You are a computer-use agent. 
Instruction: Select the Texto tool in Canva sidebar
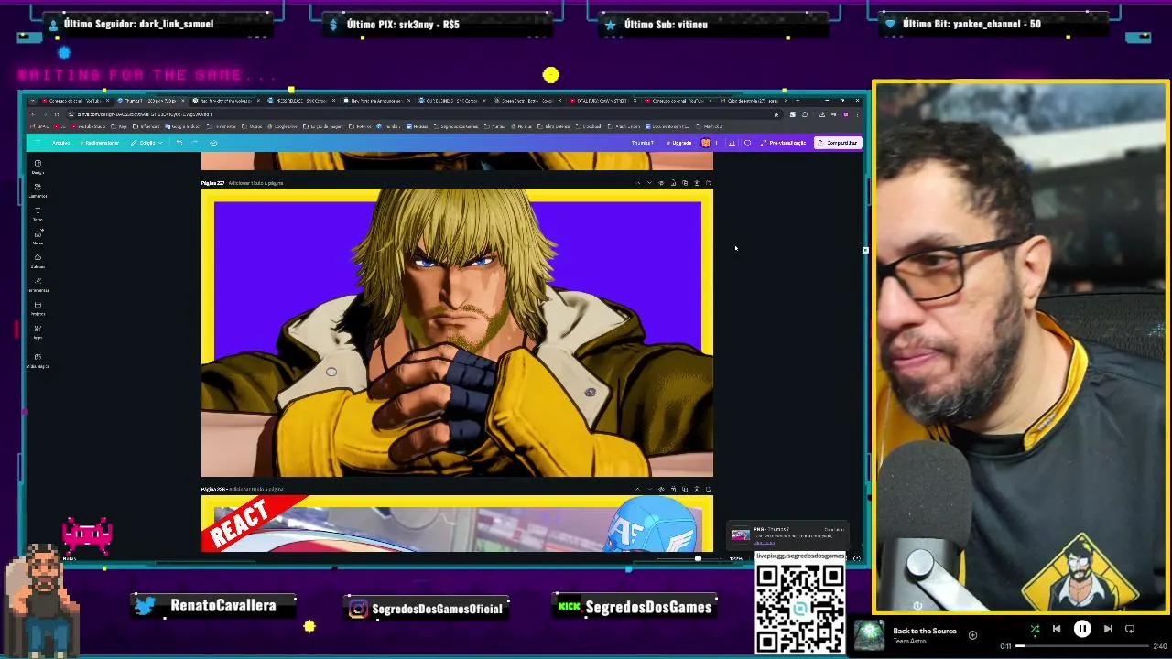click(x=38, y=213)
